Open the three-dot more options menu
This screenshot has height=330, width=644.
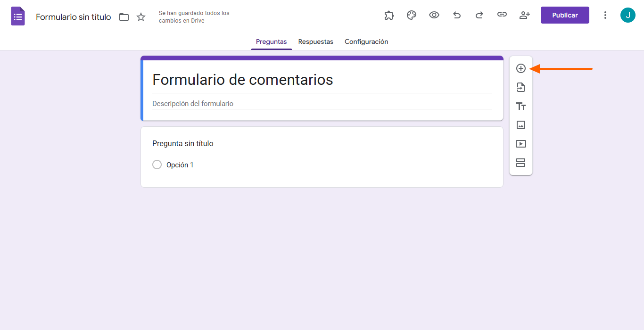click(x=605, y=15)
